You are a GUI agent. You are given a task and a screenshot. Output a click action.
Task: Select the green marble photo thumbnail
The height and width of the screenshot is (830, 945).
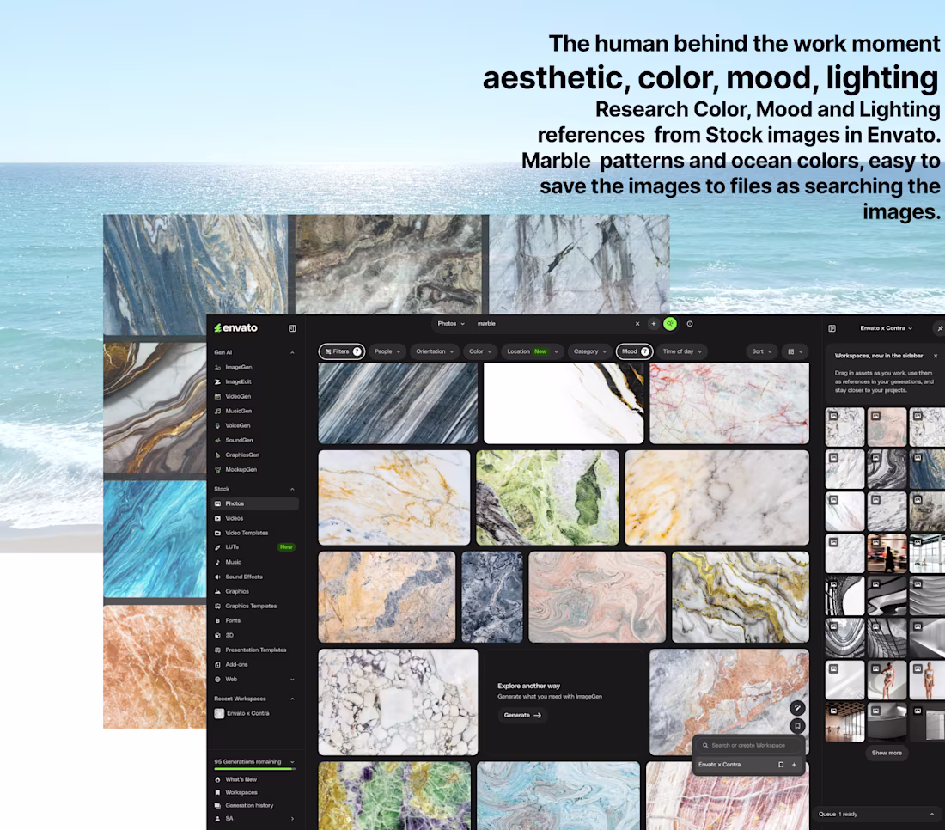(x=547, y=497)
